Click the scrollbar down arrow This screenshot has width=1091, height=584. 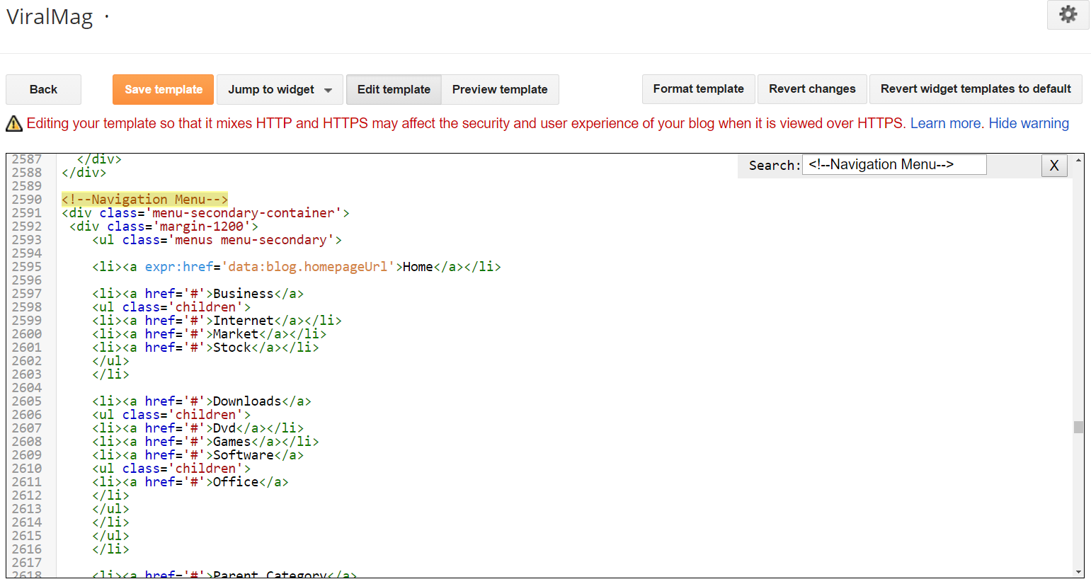pyautogui.click(x=1078, y=572)
